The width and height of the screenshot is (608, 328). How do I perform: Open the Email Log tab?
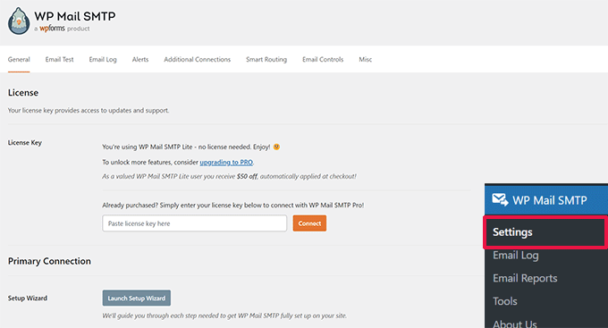tap(103, 59)
